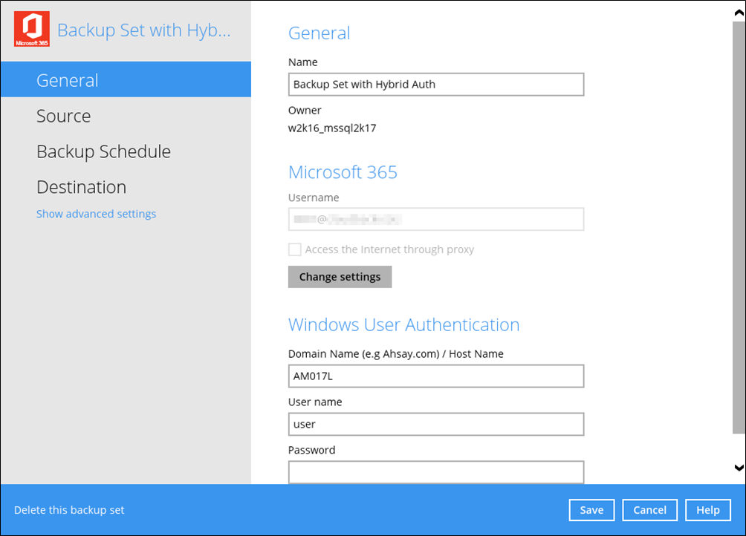Viewport: 746px width, 536px height.
Task: Click the backup set Name field
Action: [435, 85]
